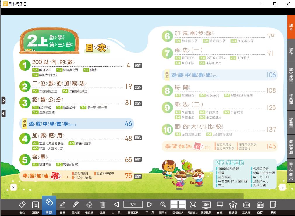Open chapter 4 加減應用 heading
295x216 pixels.
[48, 135]
